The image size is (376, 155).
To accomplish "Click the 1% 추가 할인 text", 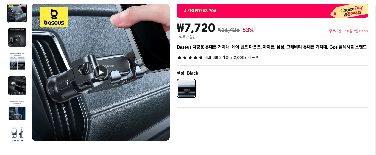I will coord(186,37).
